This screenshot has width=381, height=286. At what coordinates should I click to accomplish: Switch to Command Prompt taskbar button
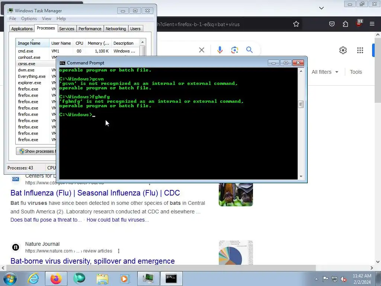pyautogui.click(x=171, y=279)
